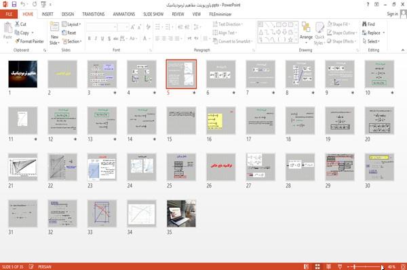Image resolution: width=407 pixels, height=270 pixels.
Task: Toggle Bold formatting button
Action: (x=90, y=39)
